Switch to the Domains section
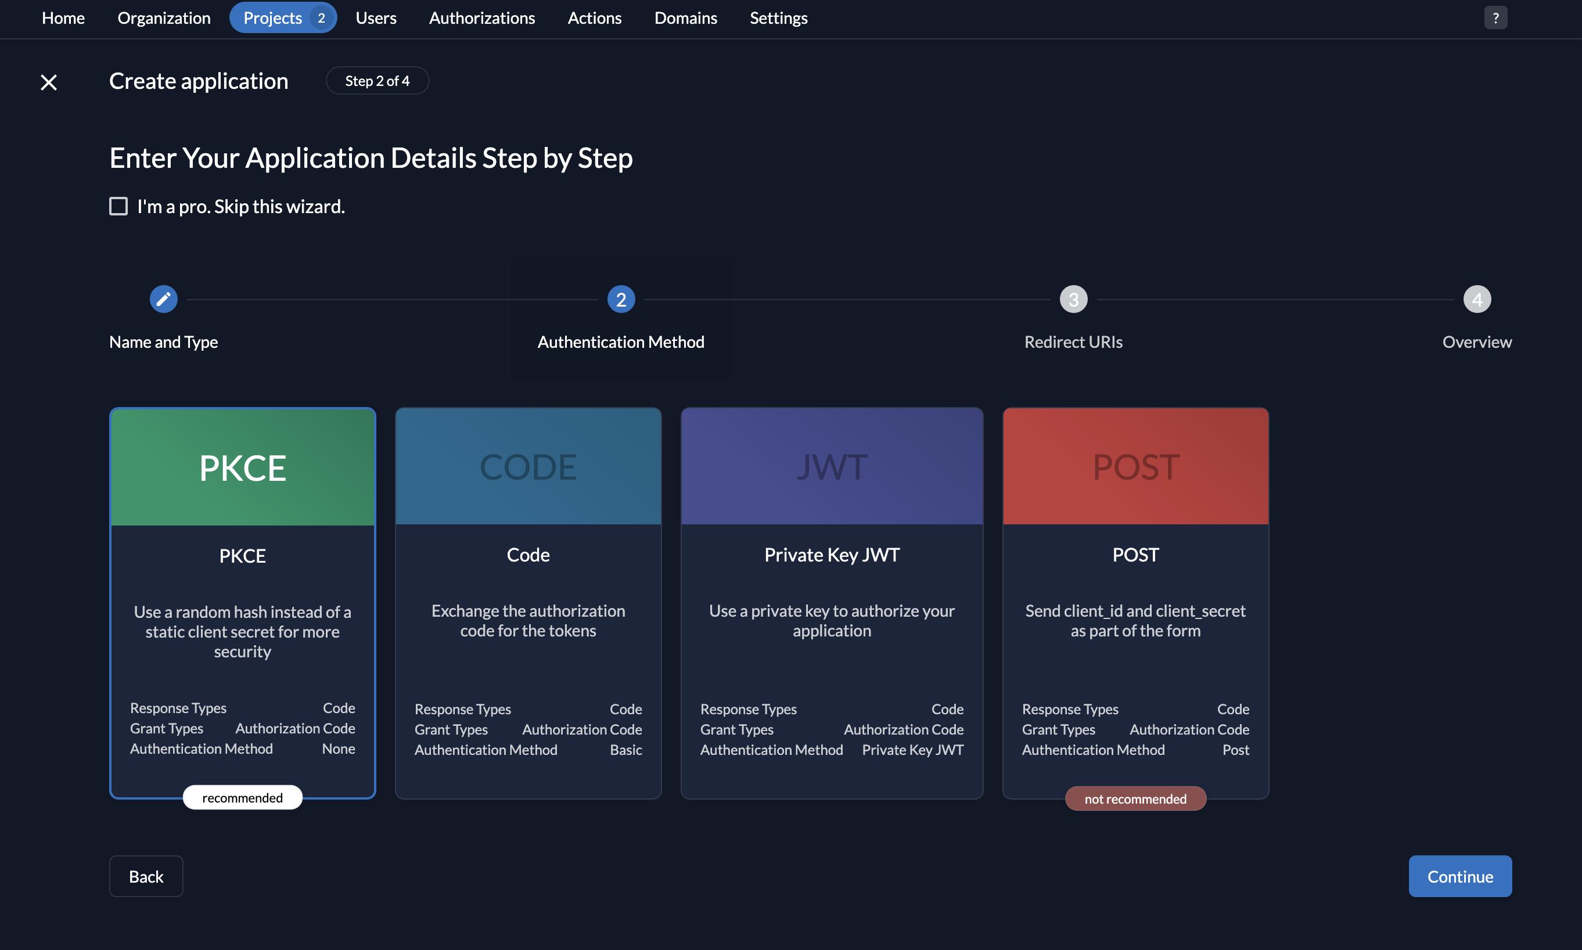The width and height of the screenshot is (1582, 950). tap(685, 17)
